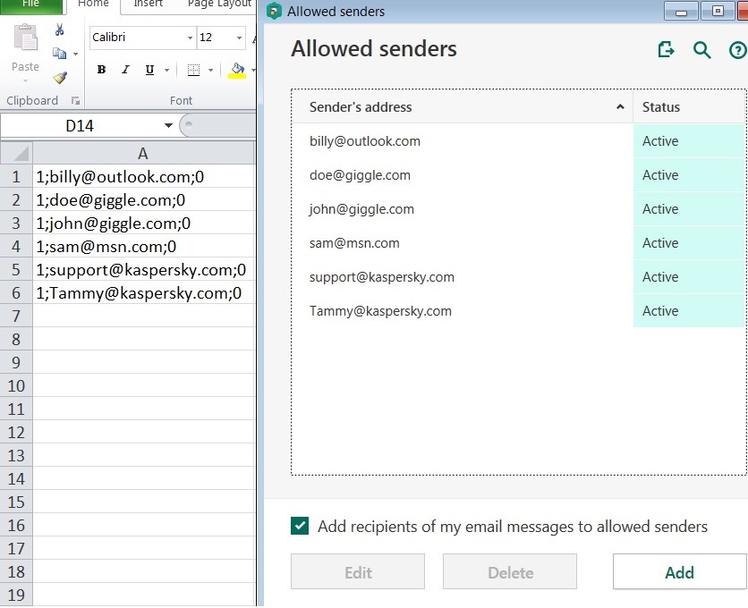Click the Paste clipboard icon
The height and width of the screenshot is (608, 748).
click(25, 38)
